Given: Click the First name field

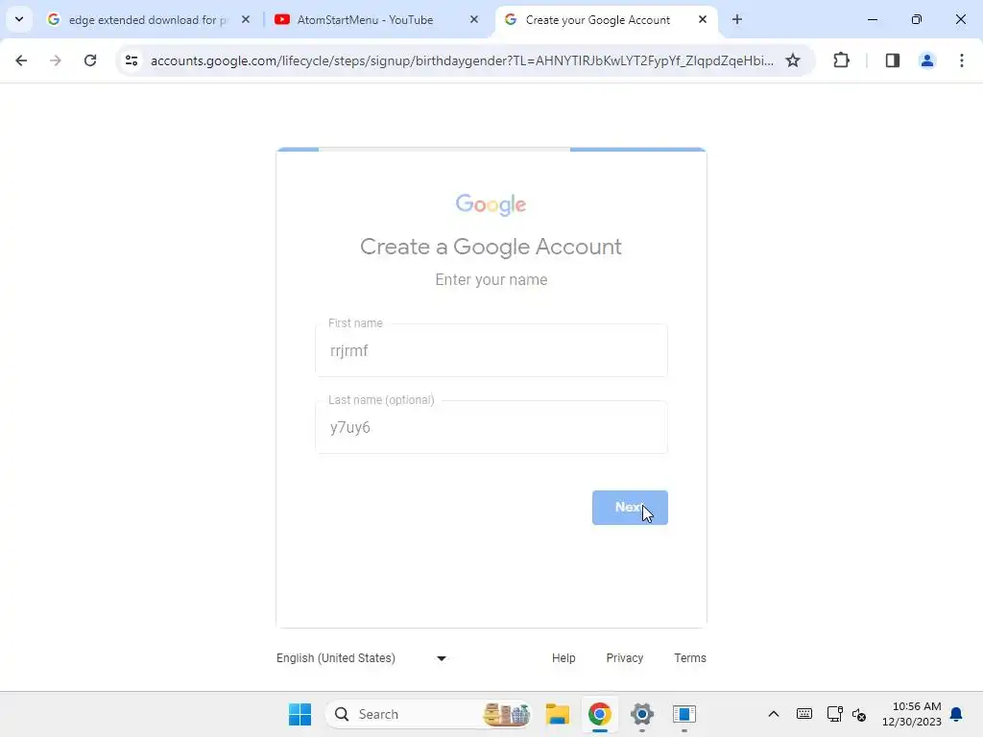Looking at the screenshot, I should pos(491,350).
